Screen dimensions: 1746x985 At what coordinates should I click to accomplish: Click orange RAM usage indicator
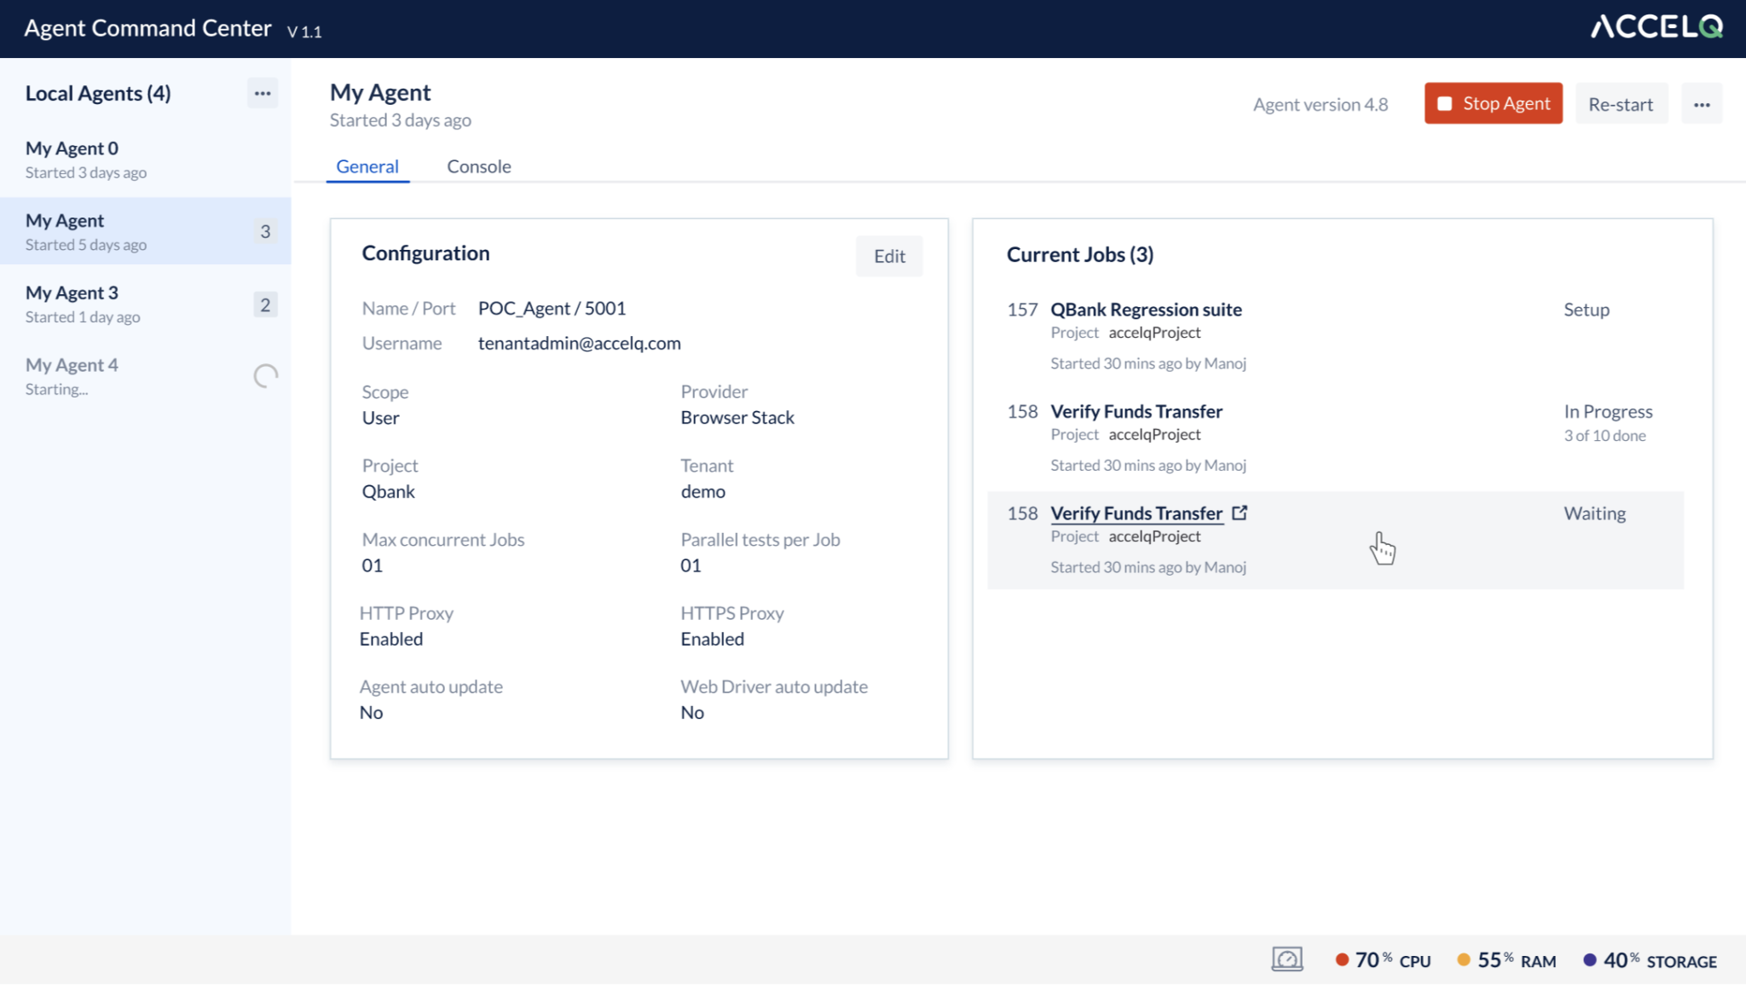coord(1464,960)
